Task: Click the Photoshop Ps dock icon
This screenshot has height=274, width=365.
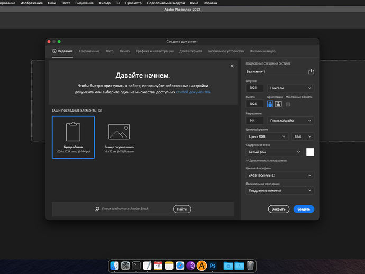Action: pos(213,266)
